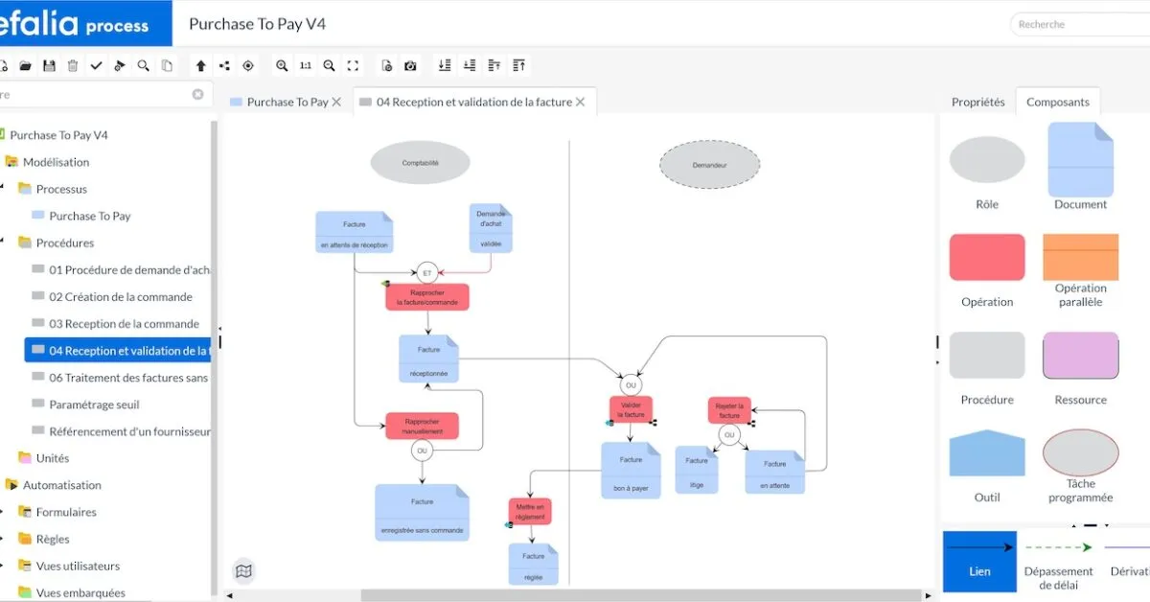Reset zoom with the 1:1 button
Screen dimensions: 1150x602
point(305,66)
